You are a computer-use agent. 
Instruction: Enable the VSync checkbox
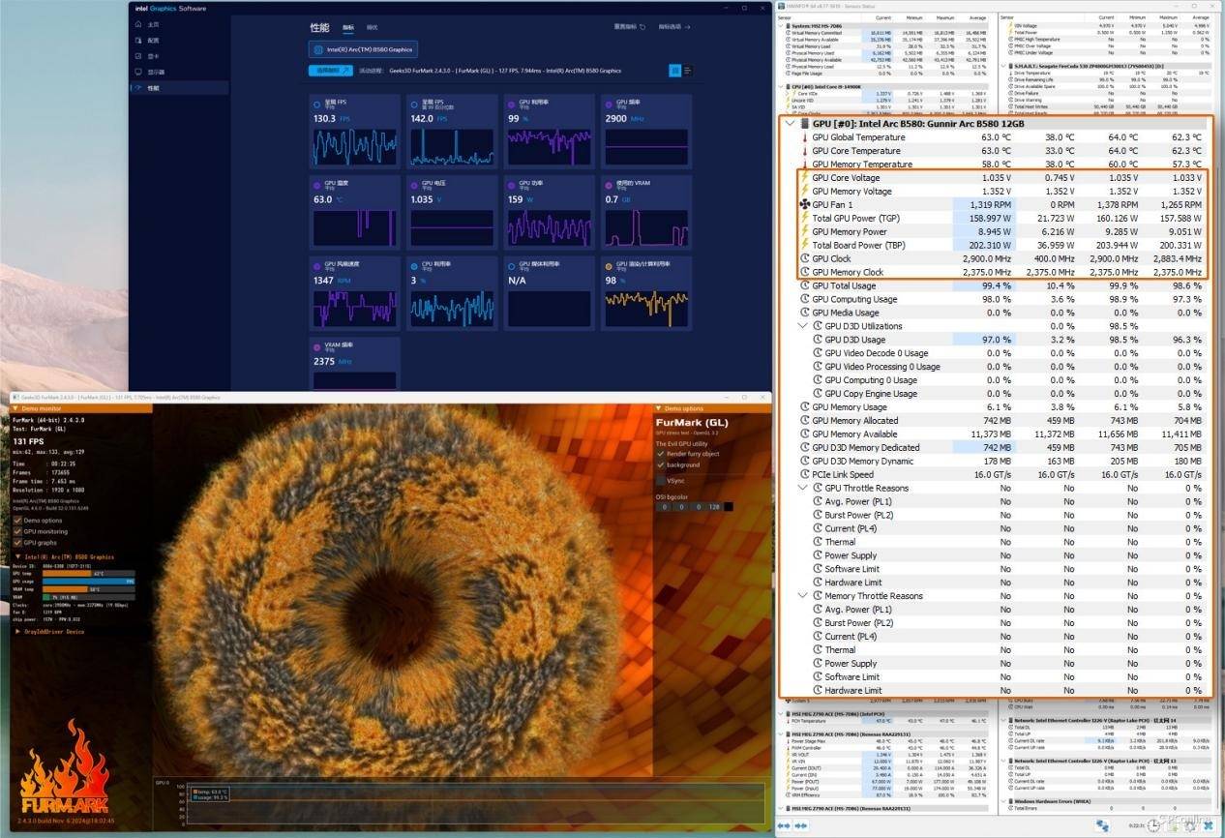[x=661, y=479]
